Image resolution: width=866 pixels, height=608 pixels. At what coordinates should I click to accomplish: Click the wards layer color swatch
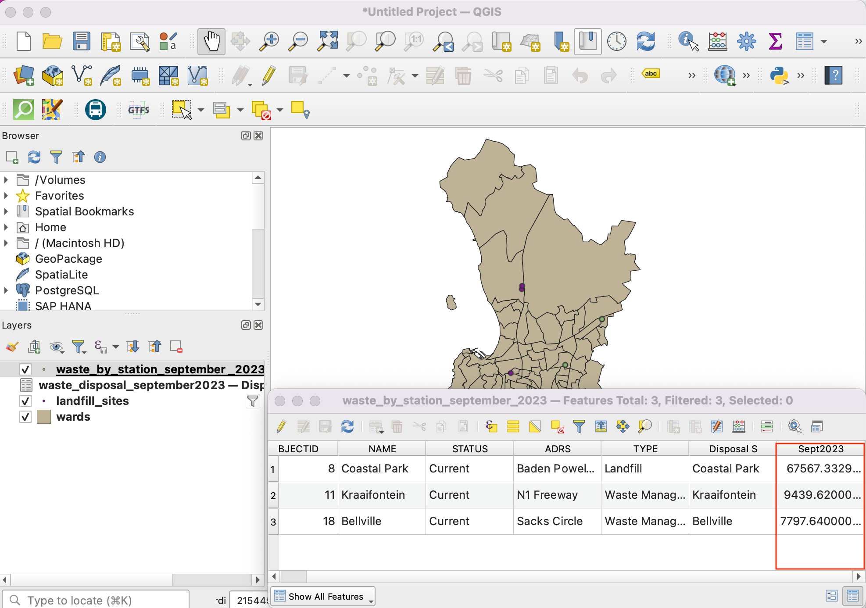[x=44, y=417]
